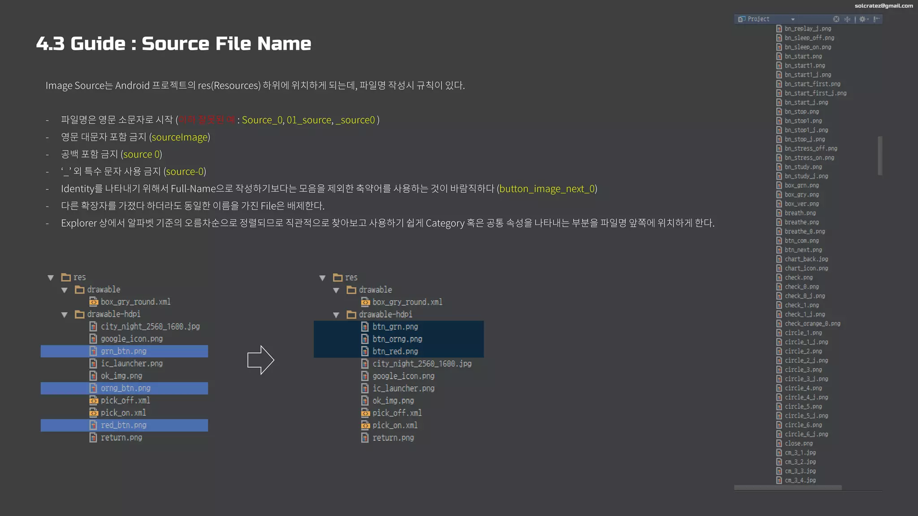The width and height of the screenshot is (918, 516).
Task: Select file icon of bn_sleep_off.png
Action: [x=779, y=38]
